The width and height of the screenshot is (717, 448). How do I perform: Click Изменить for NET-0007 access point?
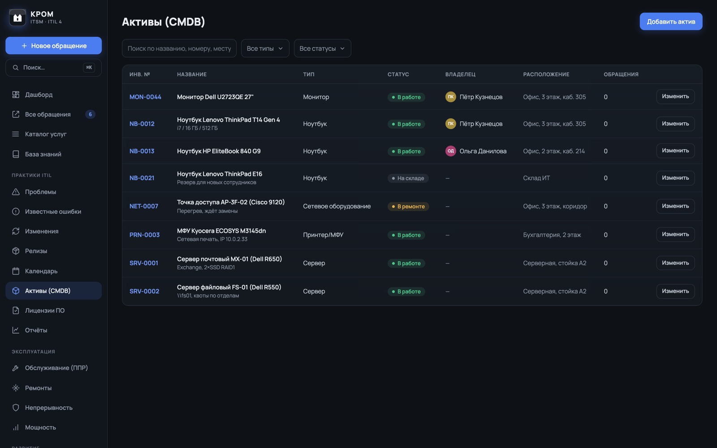pos(675,206)
